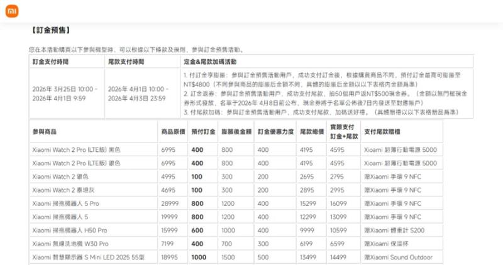503x265 pixels.
Task: Click the orange Mi logo
Action: pyautogui.click(x=12, y=11)
